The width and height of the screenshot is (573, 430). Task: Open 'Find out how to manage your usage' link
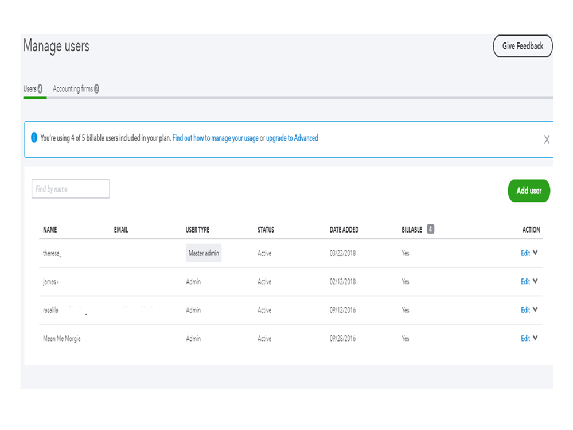click(215, 138)
